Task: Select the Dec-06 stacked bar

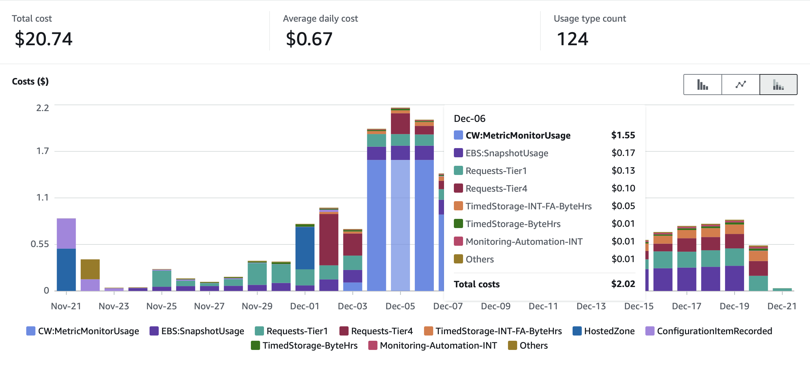Action: pyautogui.click(x=424, y=205)
